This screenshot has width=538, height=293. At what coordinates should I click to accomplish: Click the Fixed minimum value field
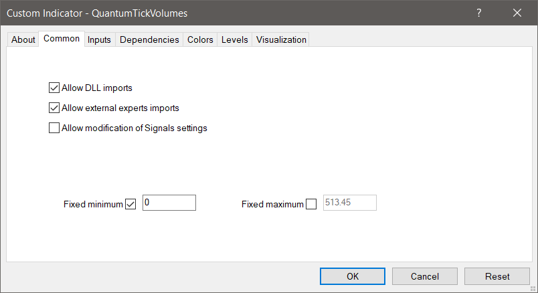click(169, 203)
